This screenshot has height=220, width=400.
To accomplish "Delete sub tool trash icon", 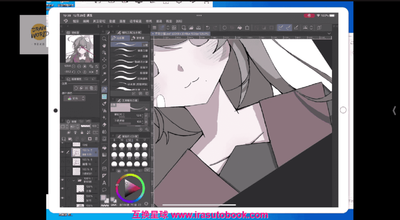I will 147,94.
